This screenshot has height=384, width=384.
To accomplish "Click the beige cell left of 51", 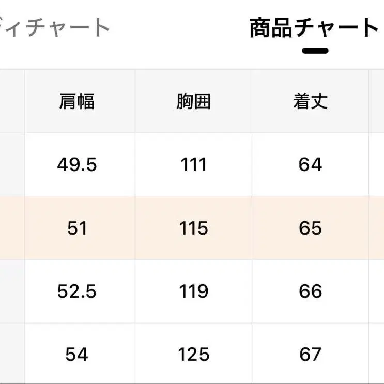I will pyautogui.click(x=11, y=228).
